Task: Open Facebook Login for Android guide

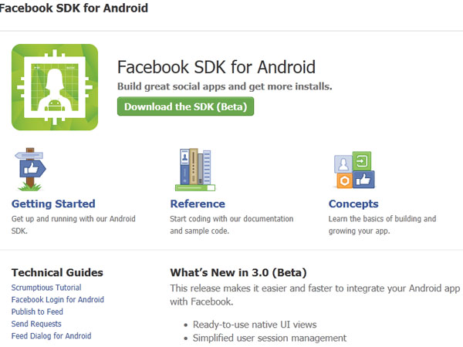Action: (x=57, y=300)
